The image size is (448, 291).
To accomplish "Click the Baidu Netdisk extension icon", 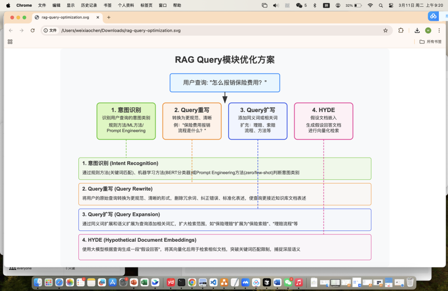I will pyautogui.click(x=433, y=16).
